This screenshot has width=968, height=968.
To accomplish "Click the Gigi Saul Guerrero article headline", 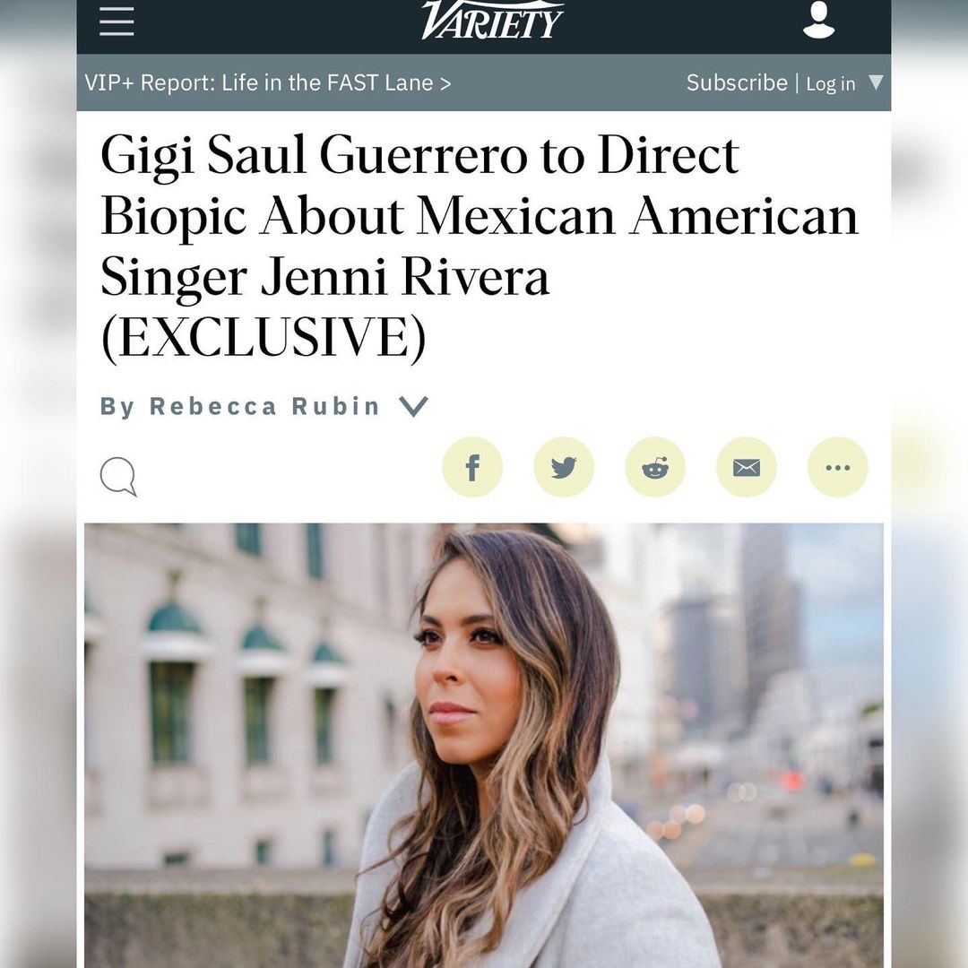I will pyautogui.click(x=479, y=246).
